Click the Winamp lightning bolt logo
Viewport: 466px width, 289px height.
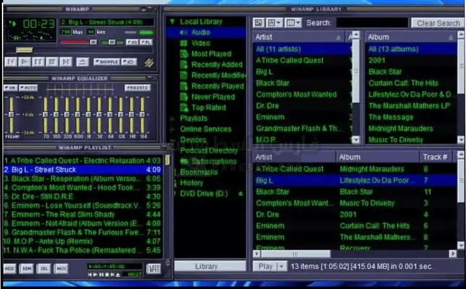point(149,62)
